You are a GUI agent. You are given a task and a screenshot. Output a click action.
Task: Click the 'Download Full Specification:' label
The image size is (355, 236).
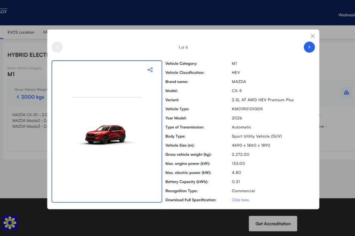point(191,200)
